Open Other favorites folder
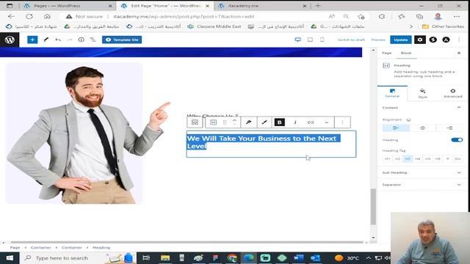The image size is (470, 264). click(443, 26)
